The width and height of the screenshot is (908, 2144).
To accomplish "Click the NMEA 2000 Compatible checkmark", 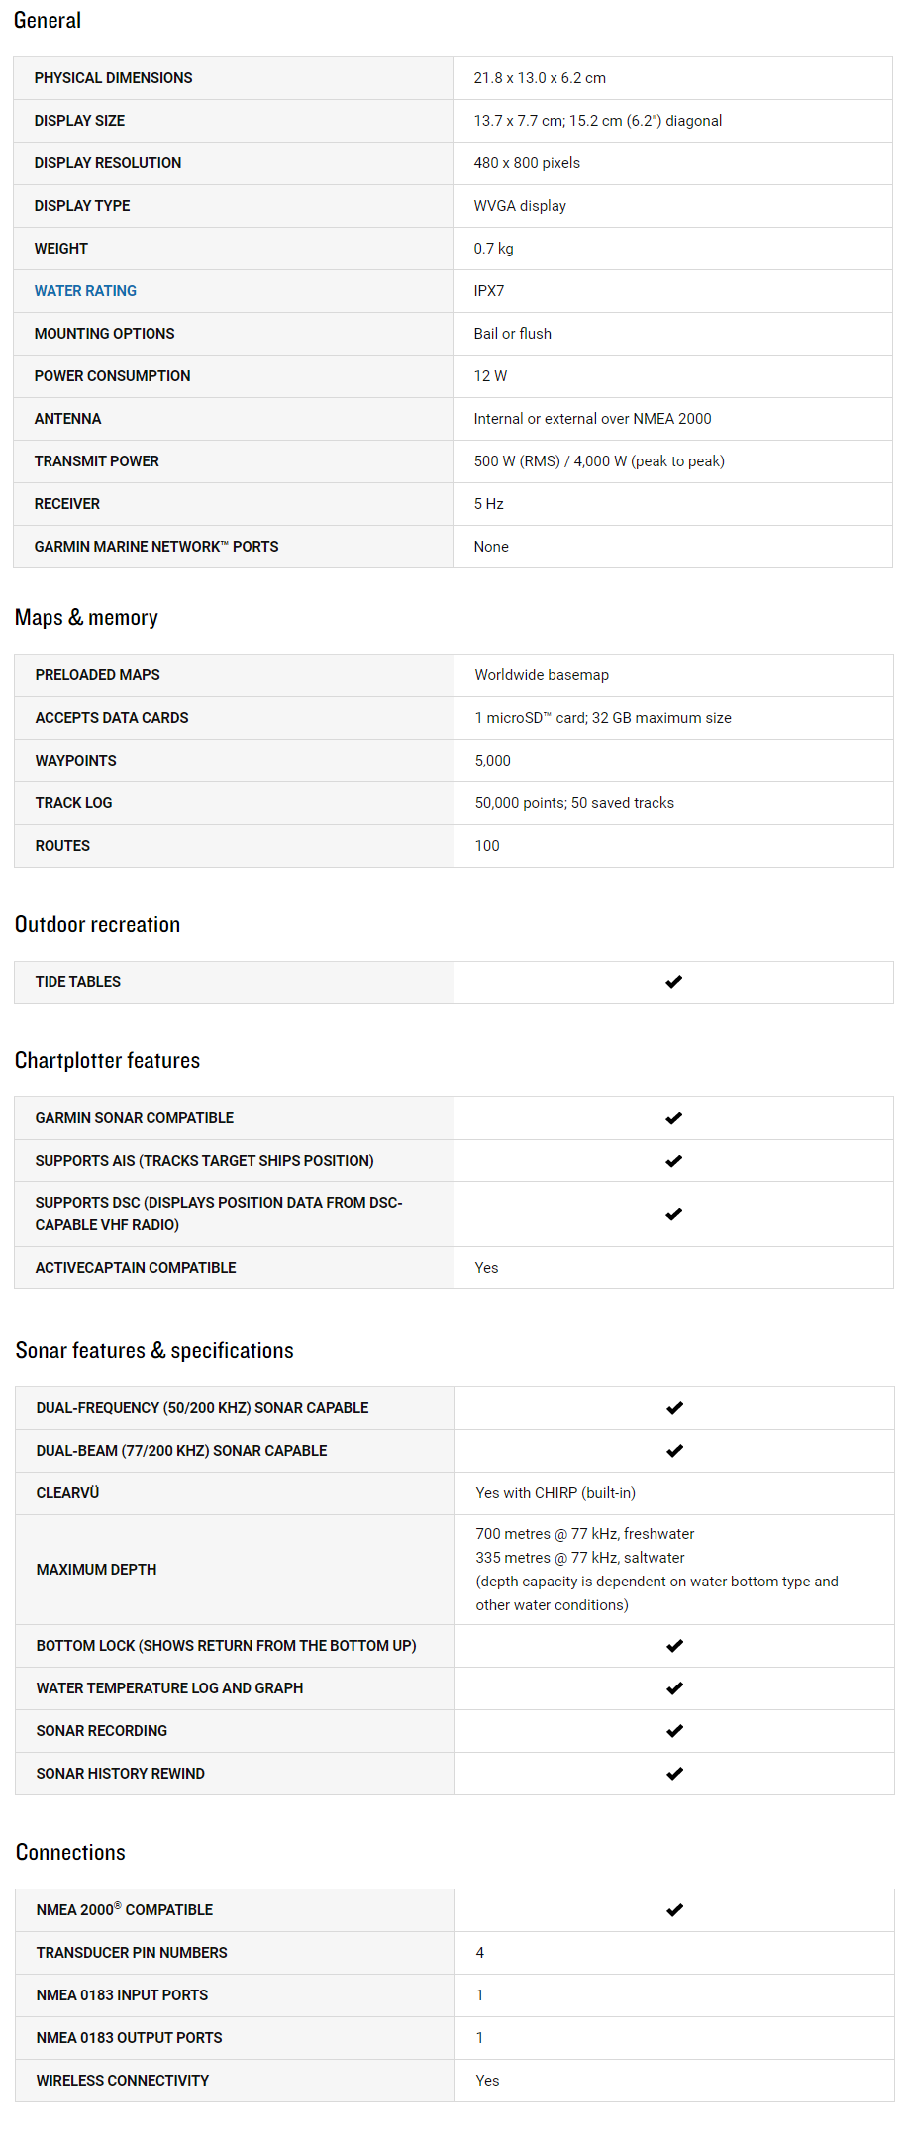I will coord(675,1910).
